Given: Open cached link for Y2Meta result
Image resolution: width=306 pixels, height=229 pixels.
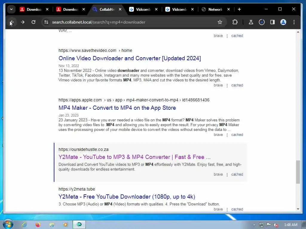Looking at the screenshot, I should pyautogui.click(x=237, y=209).
